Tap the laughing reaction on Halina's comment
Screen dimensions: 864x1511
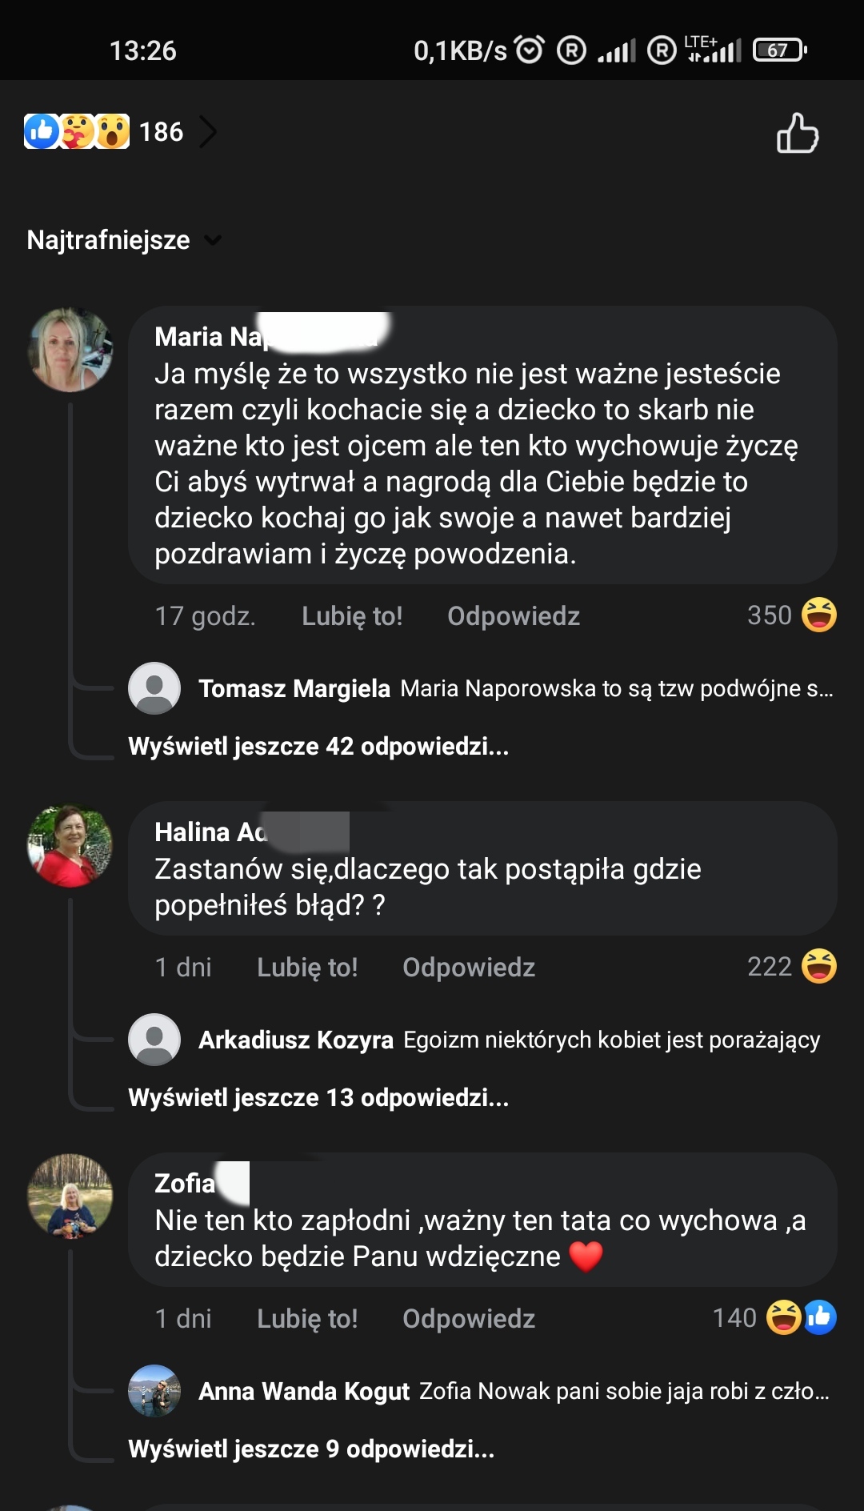818,966
